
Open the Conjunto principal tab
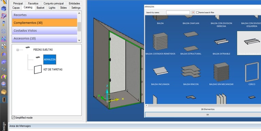click(53, 3)
